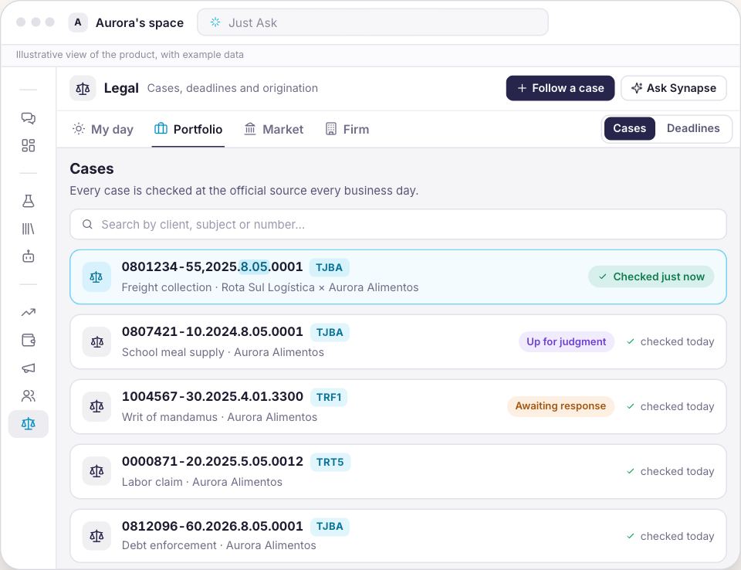The height and width of the screenshot is (570, 741).
Task: Open the robot agent sidebar icon
Action: pos(29,256)
